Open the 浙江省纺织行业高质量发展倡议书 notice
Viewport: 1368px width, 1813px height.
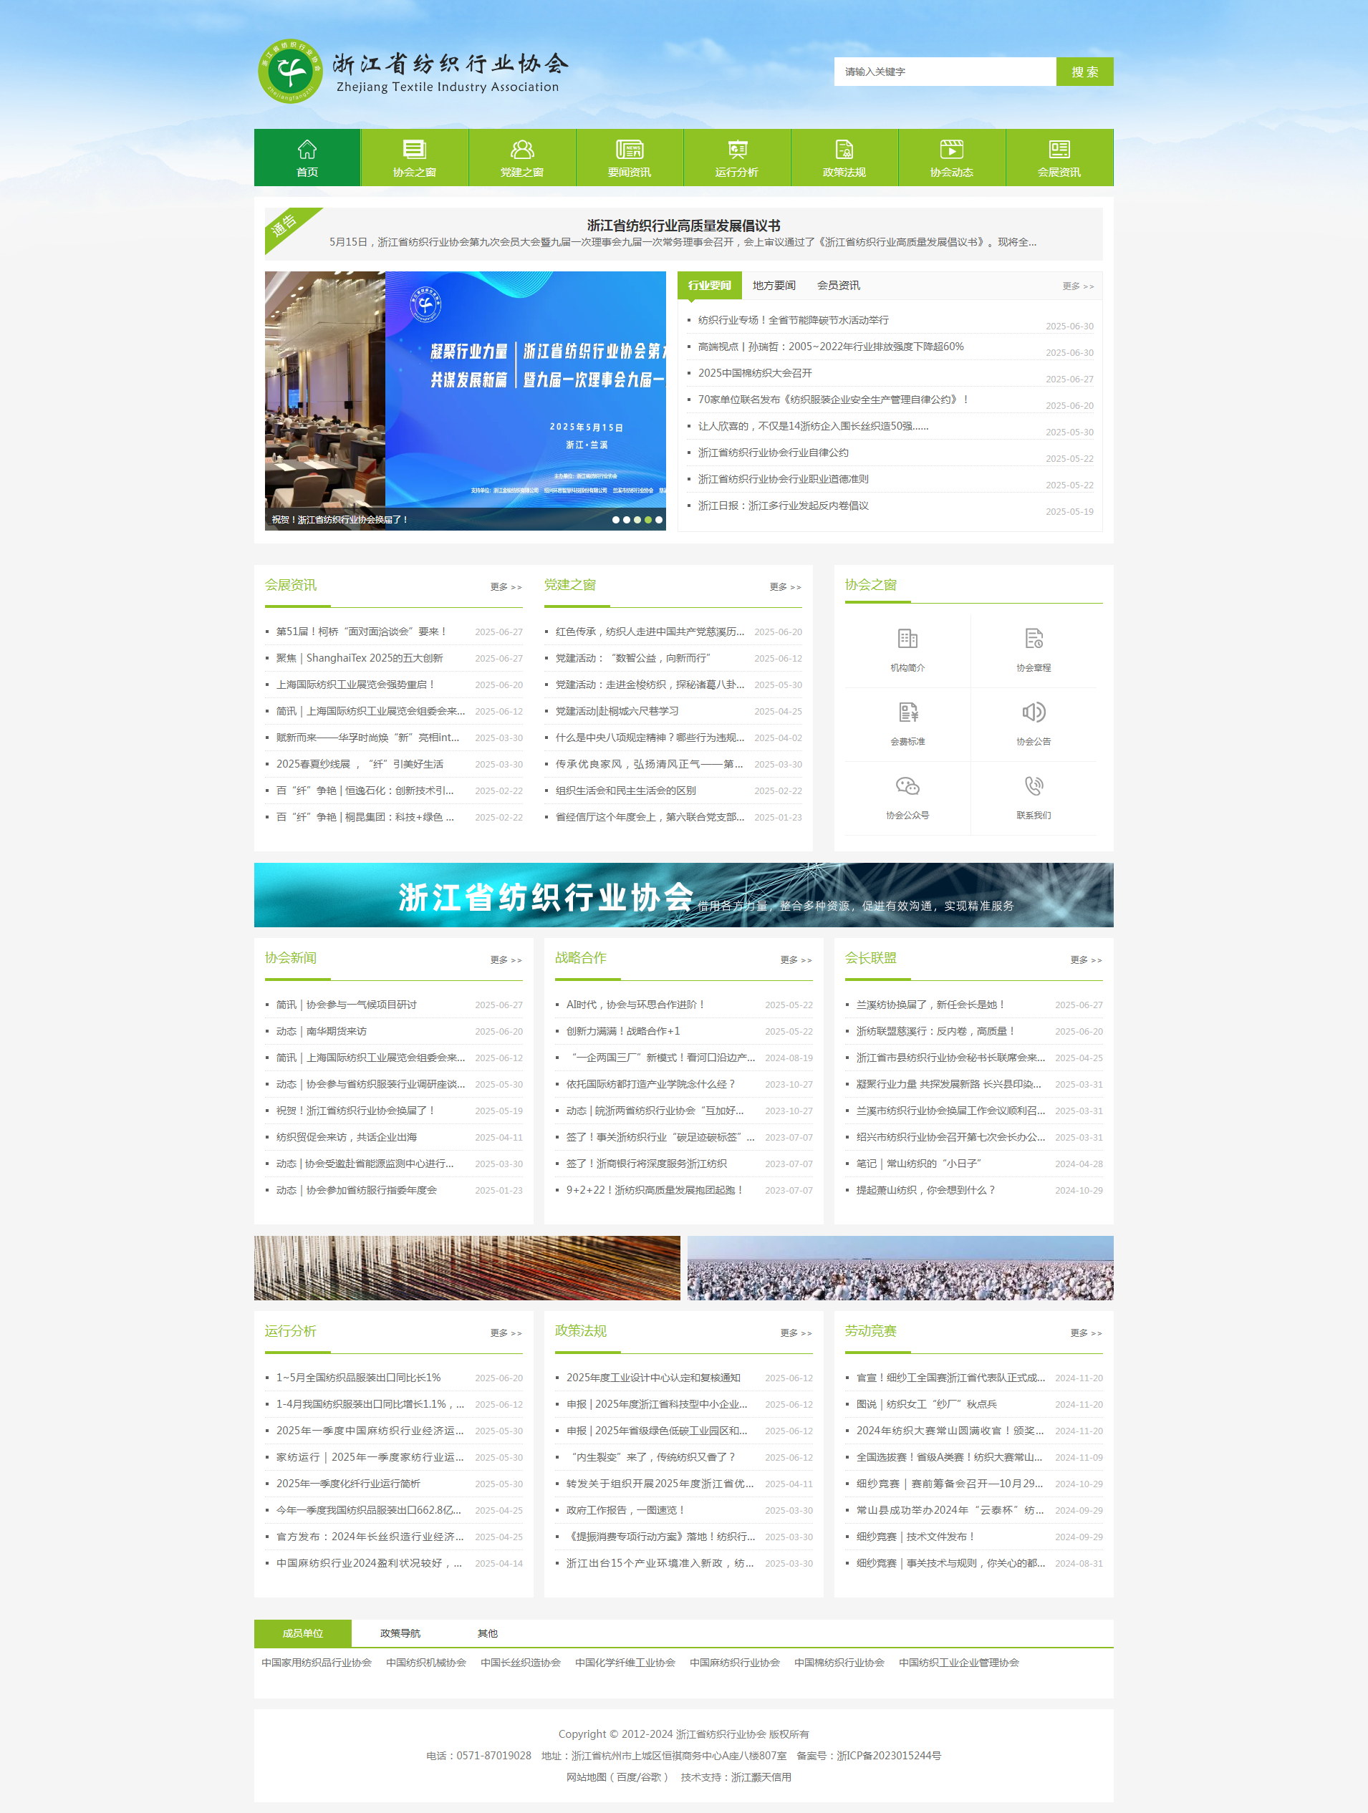pyautogui.click(x=683, y=225)
